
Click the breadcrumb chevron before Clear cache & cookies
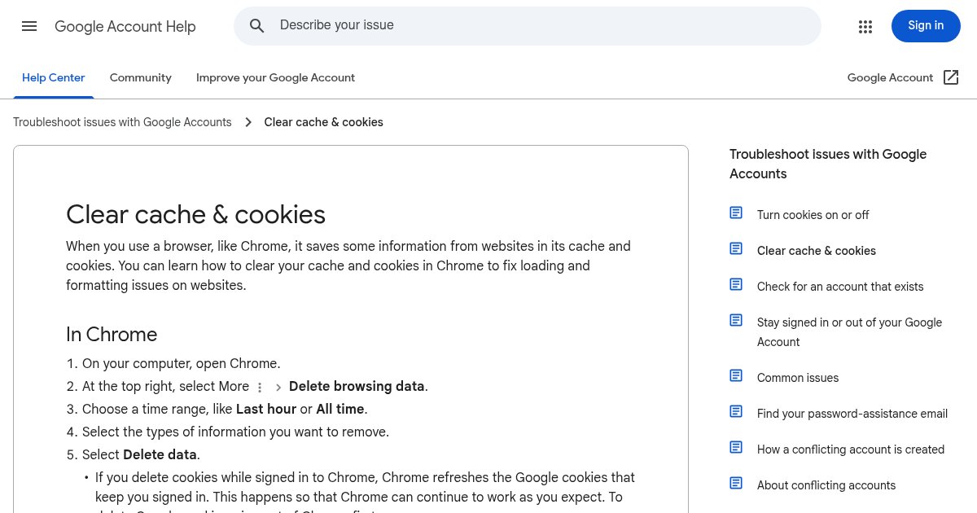pos(248,122)
